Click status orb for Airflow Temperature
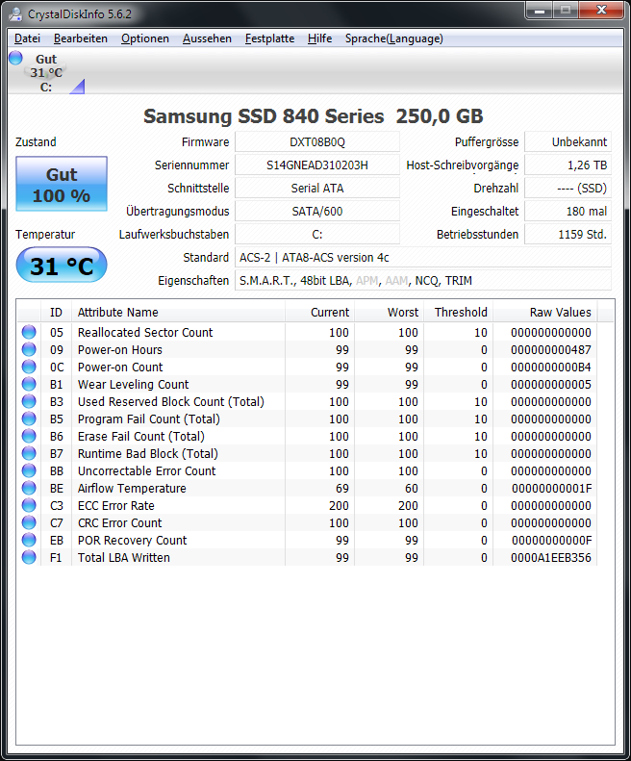Screen dimensions: 631x761 (29, 488)
